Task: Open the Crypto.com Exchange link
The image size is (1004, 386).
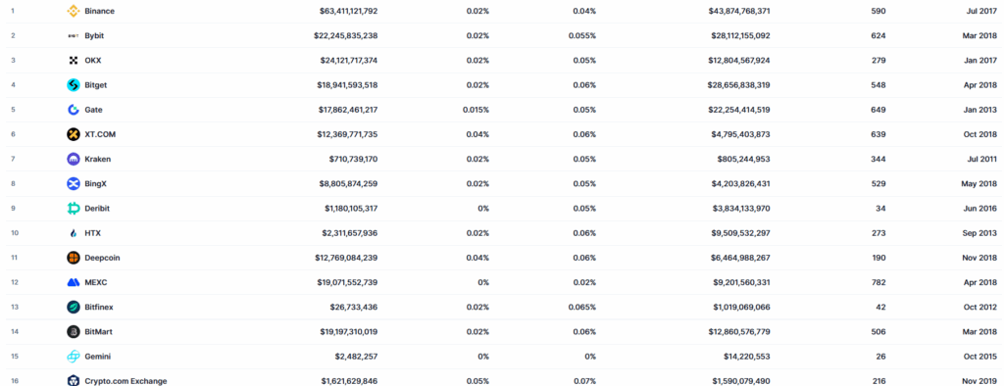Action: tap(125, 381)
